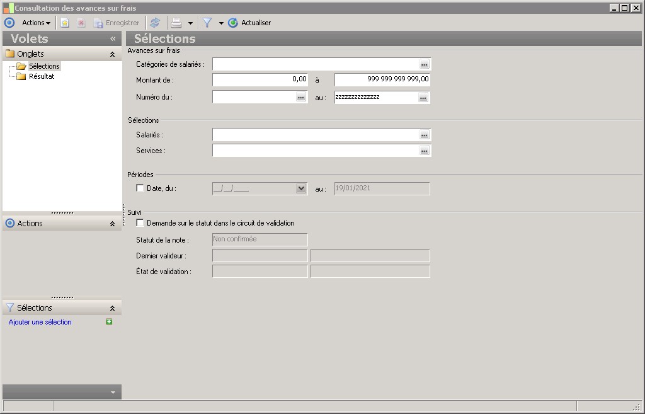Collapse the Volets side pane

click(113, 38)
